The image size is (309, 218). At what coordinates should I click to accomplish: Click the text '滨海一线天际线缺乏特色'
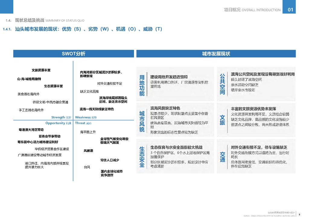coord(97,109)
